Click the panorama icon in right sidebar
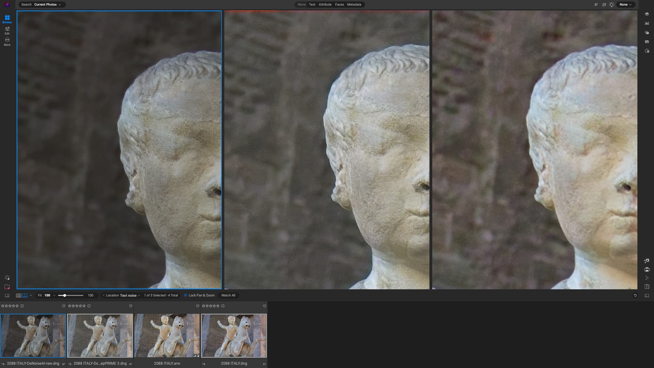 [647, 24]
